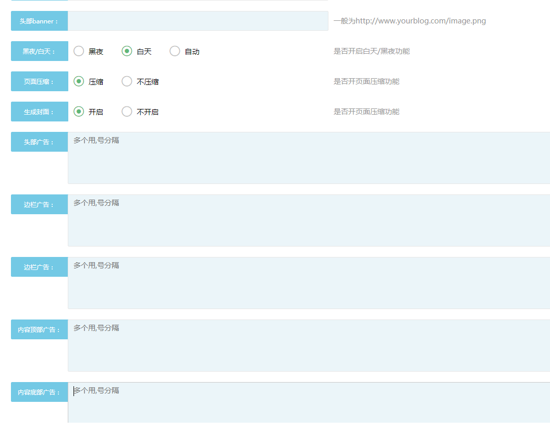This screenshot has width=550, height=430.
Task: Enable 开启 for cover generation
Action: [x=78, y=112]
